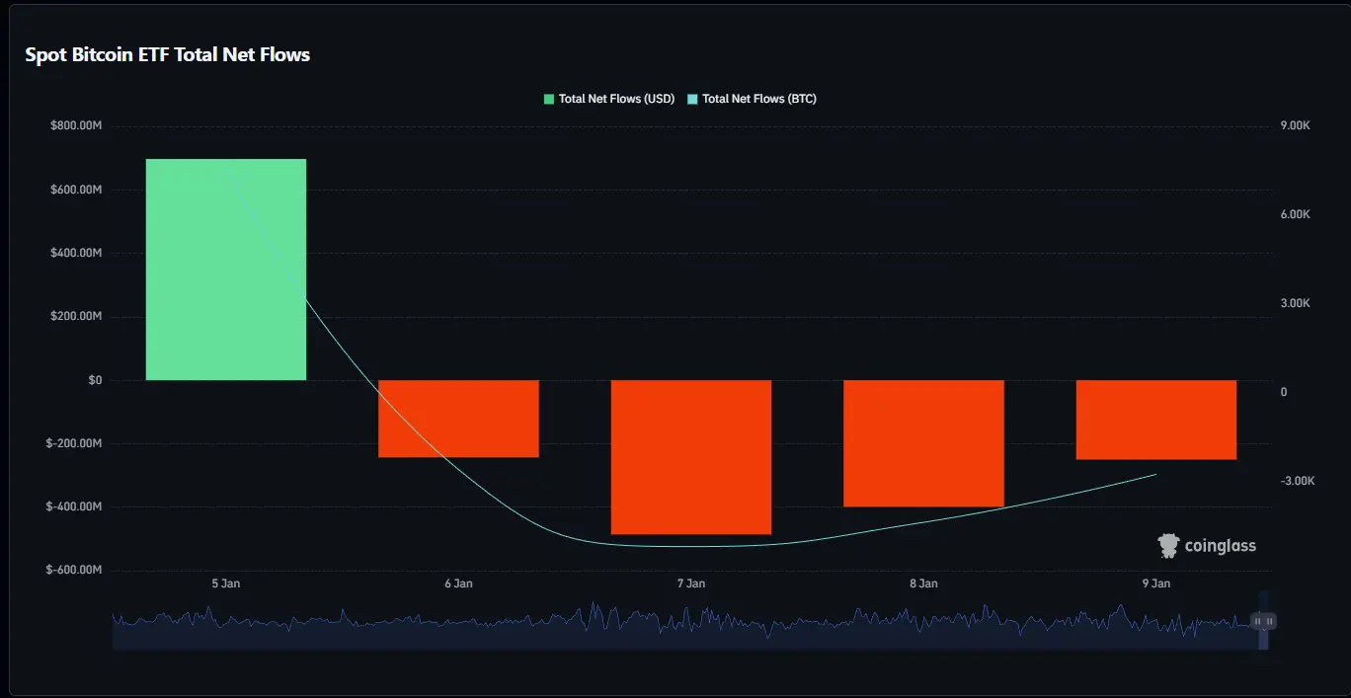Click the cyan BTC legend color square
This screenshot has width=1351, height=698.
[x=692, y=99]
